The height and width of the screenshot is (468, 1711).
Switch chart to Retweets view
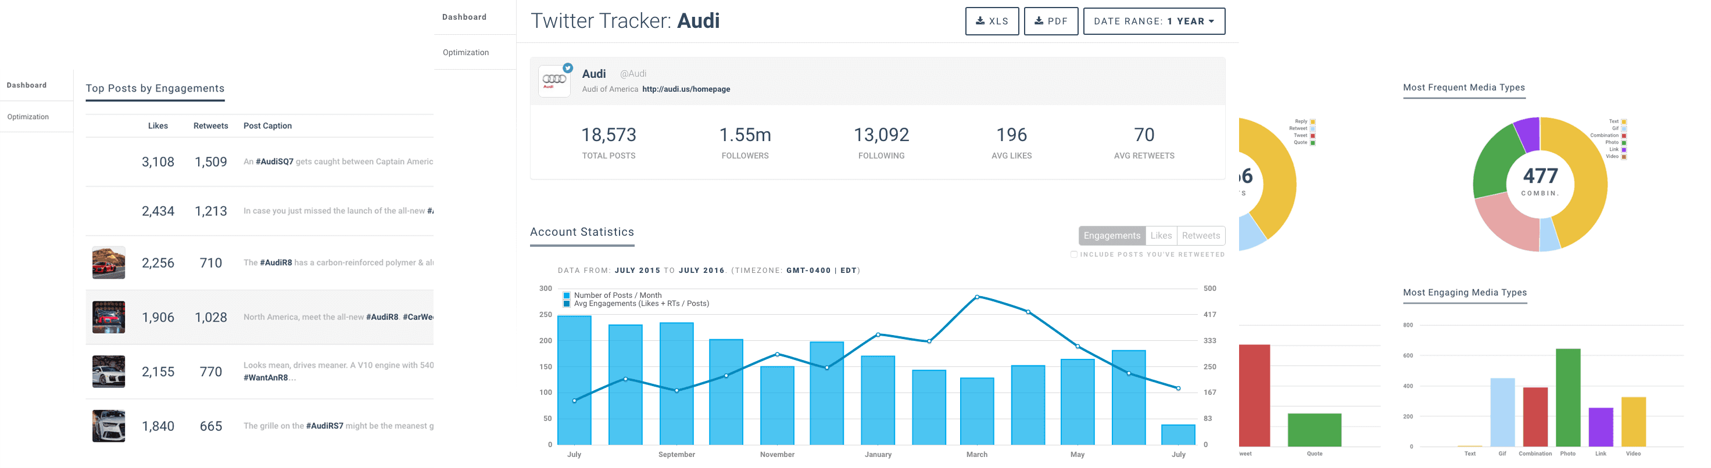[x=1200, y=236]
